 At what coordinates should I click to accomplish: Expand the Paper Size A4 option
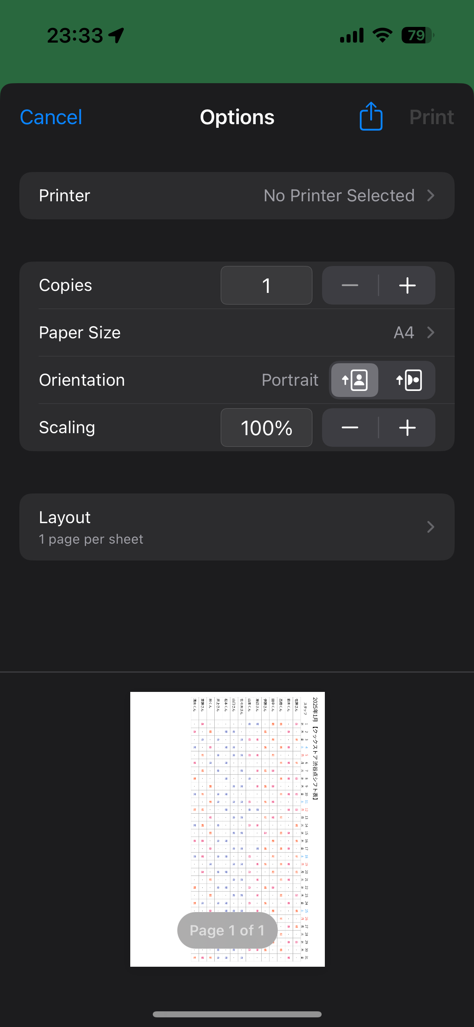[237, 333]
